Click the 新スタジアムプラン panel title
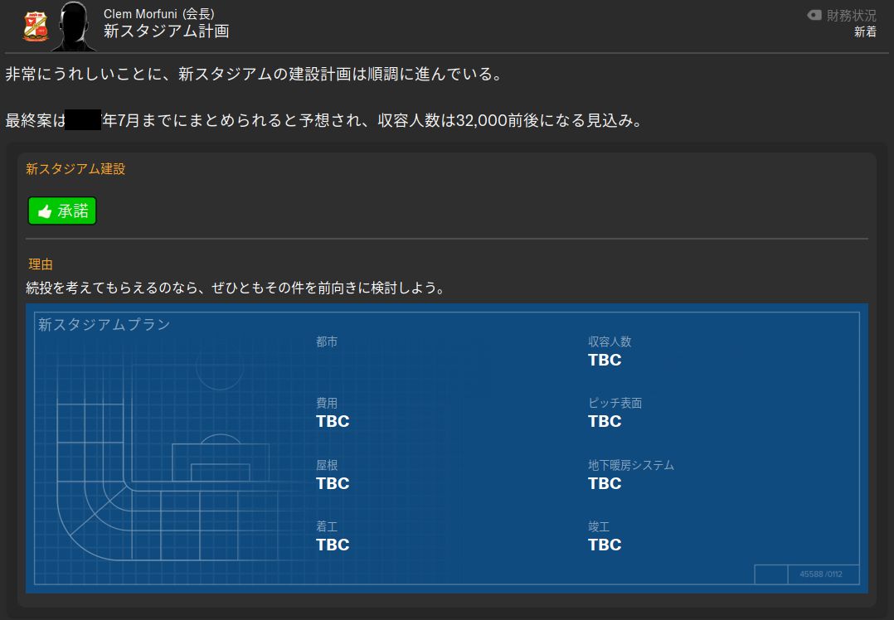 pyautogui.click(x=104, y=325)
